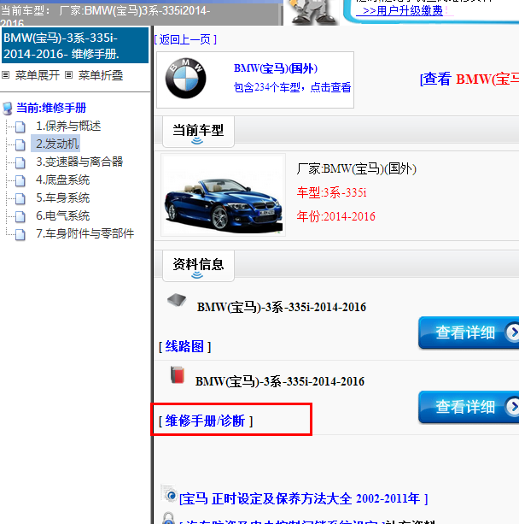Click the red repair manual book icon
The image size is (519, 524).
177,374
